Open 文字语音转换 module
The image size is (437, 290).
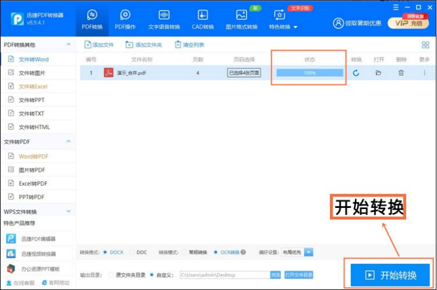(164, 19)
